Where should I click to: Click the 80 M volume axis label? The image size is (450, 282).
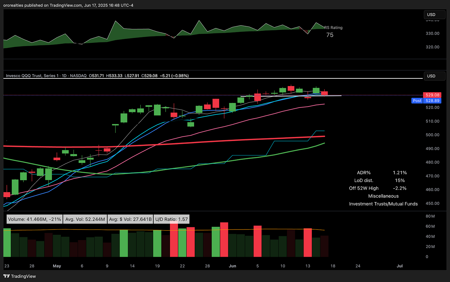430,216
